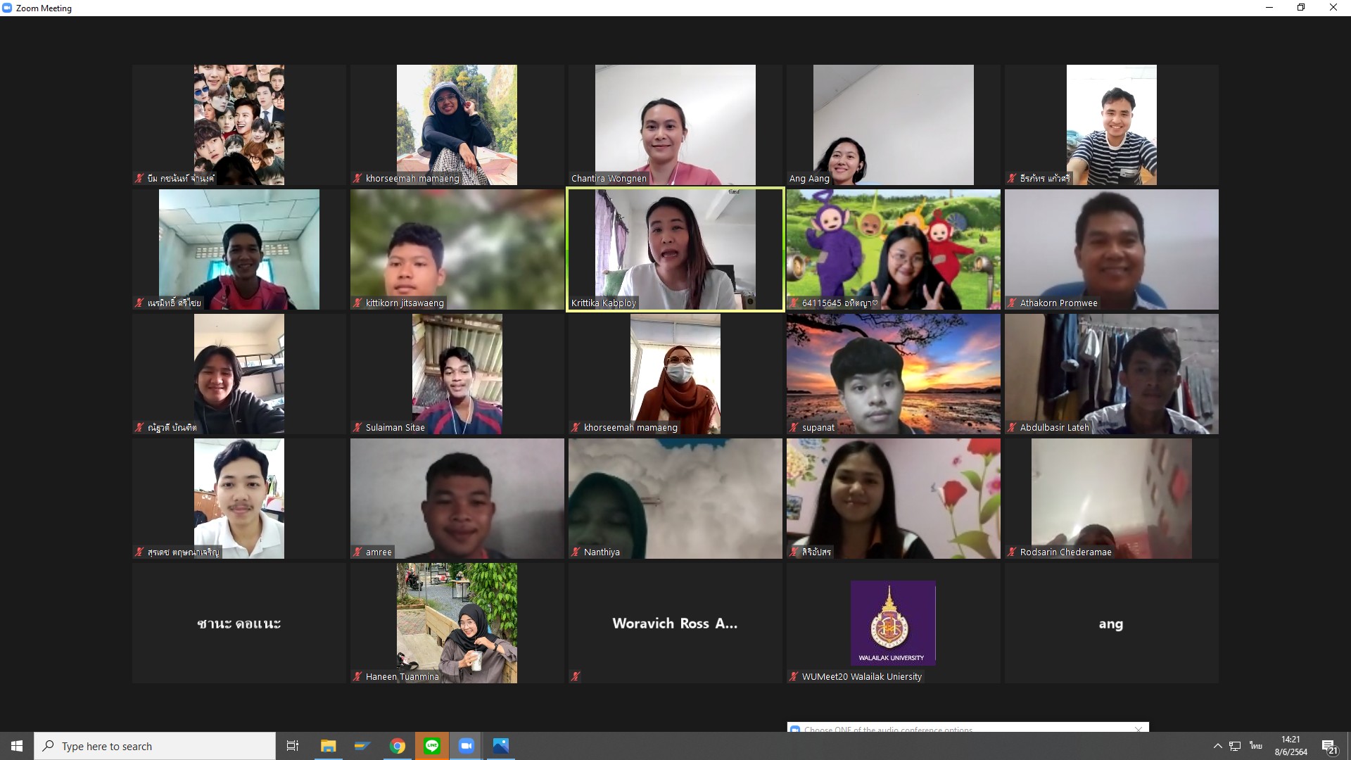
Task: Launch Google Chrome from the taskbar
Action: pos(398,746)
